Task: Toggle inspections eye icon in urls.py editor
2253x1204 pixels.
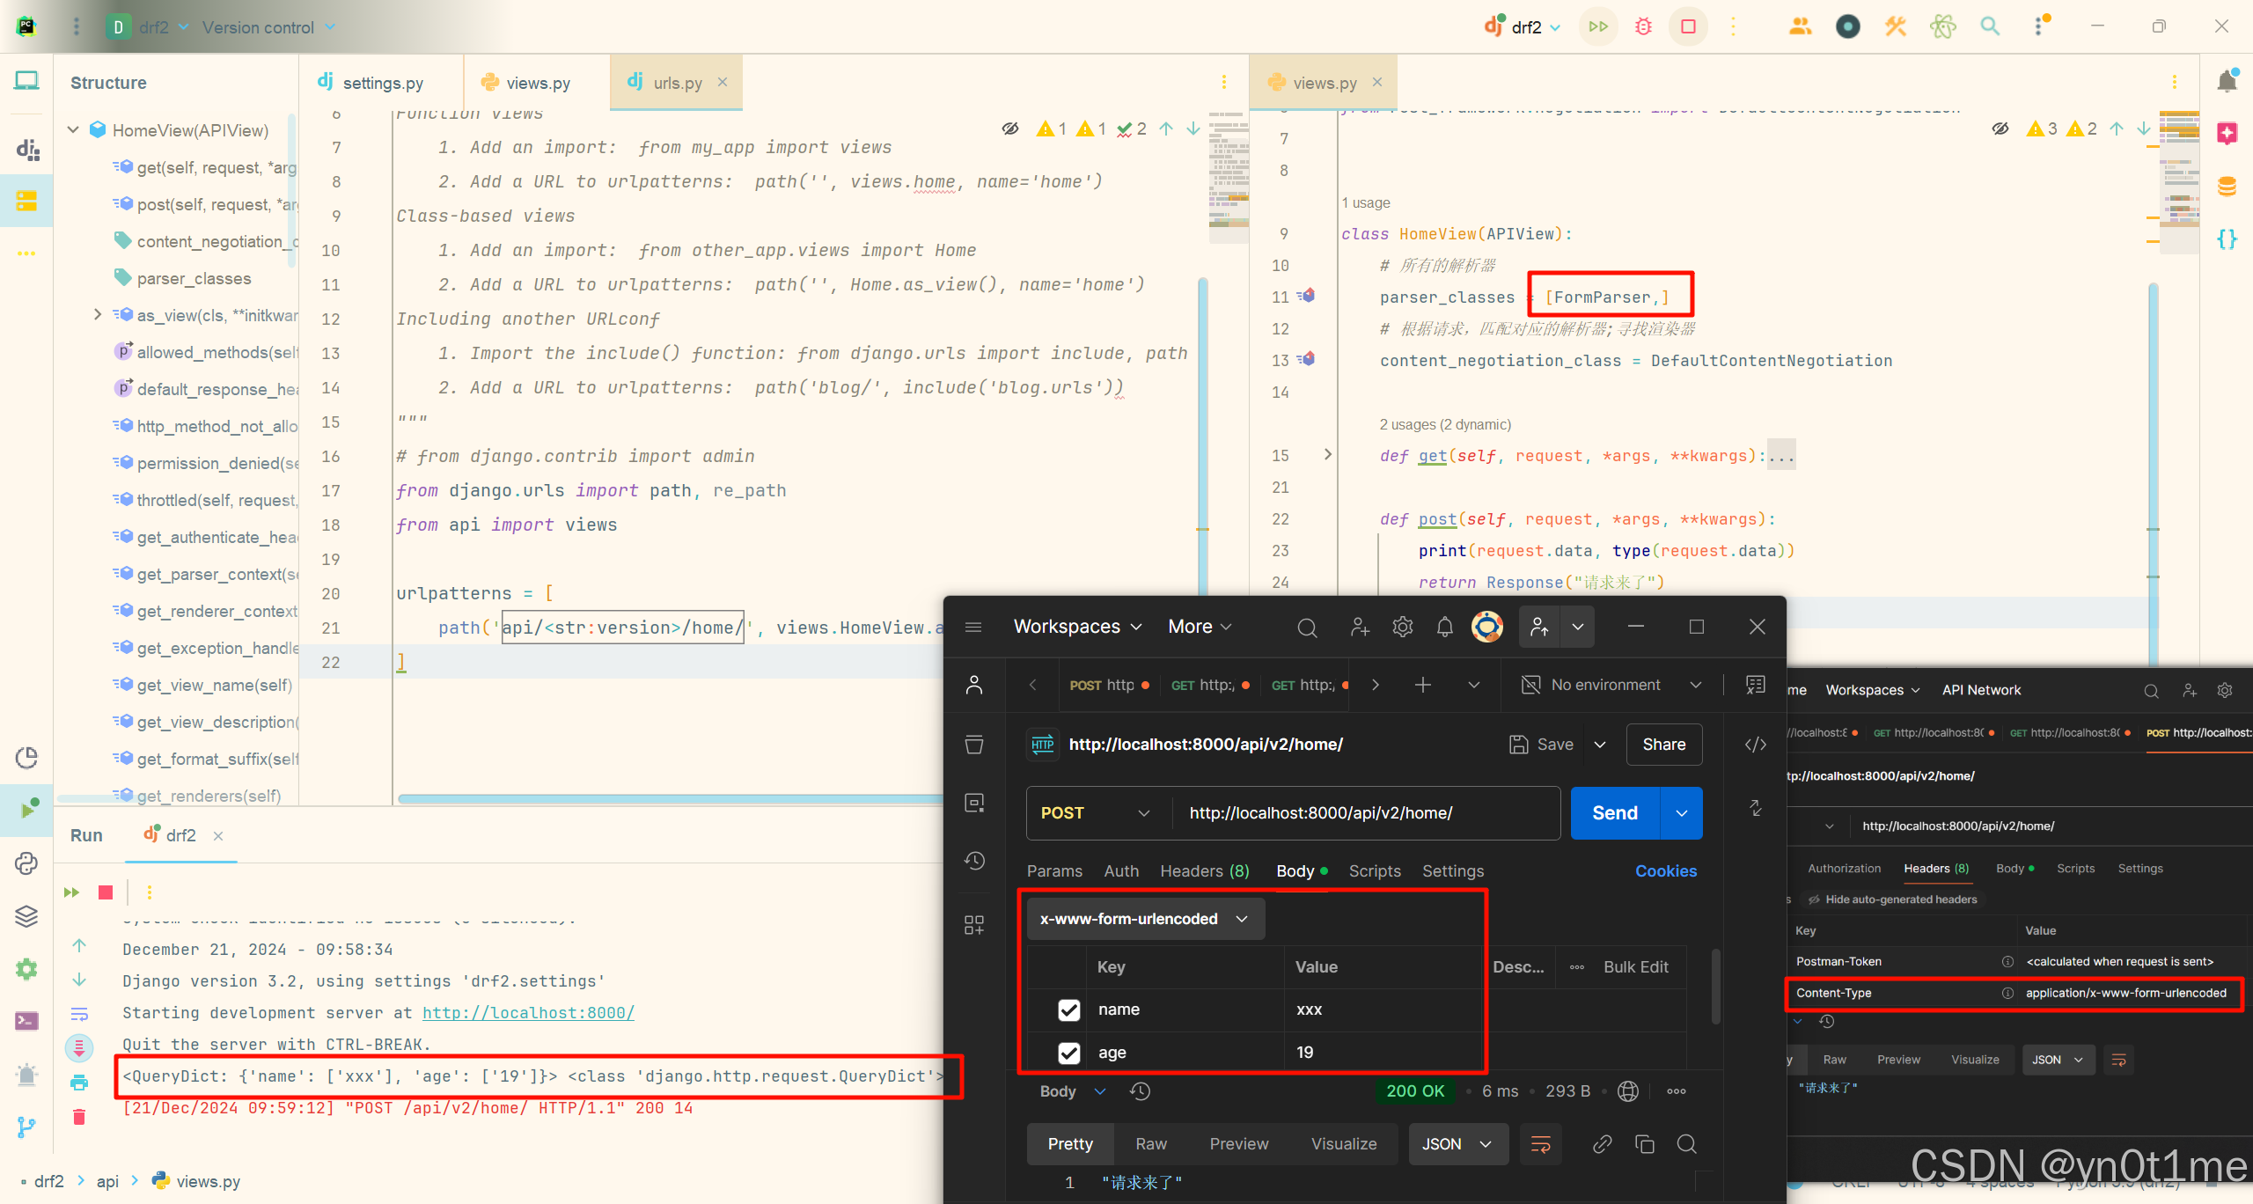Action: 1010,129
